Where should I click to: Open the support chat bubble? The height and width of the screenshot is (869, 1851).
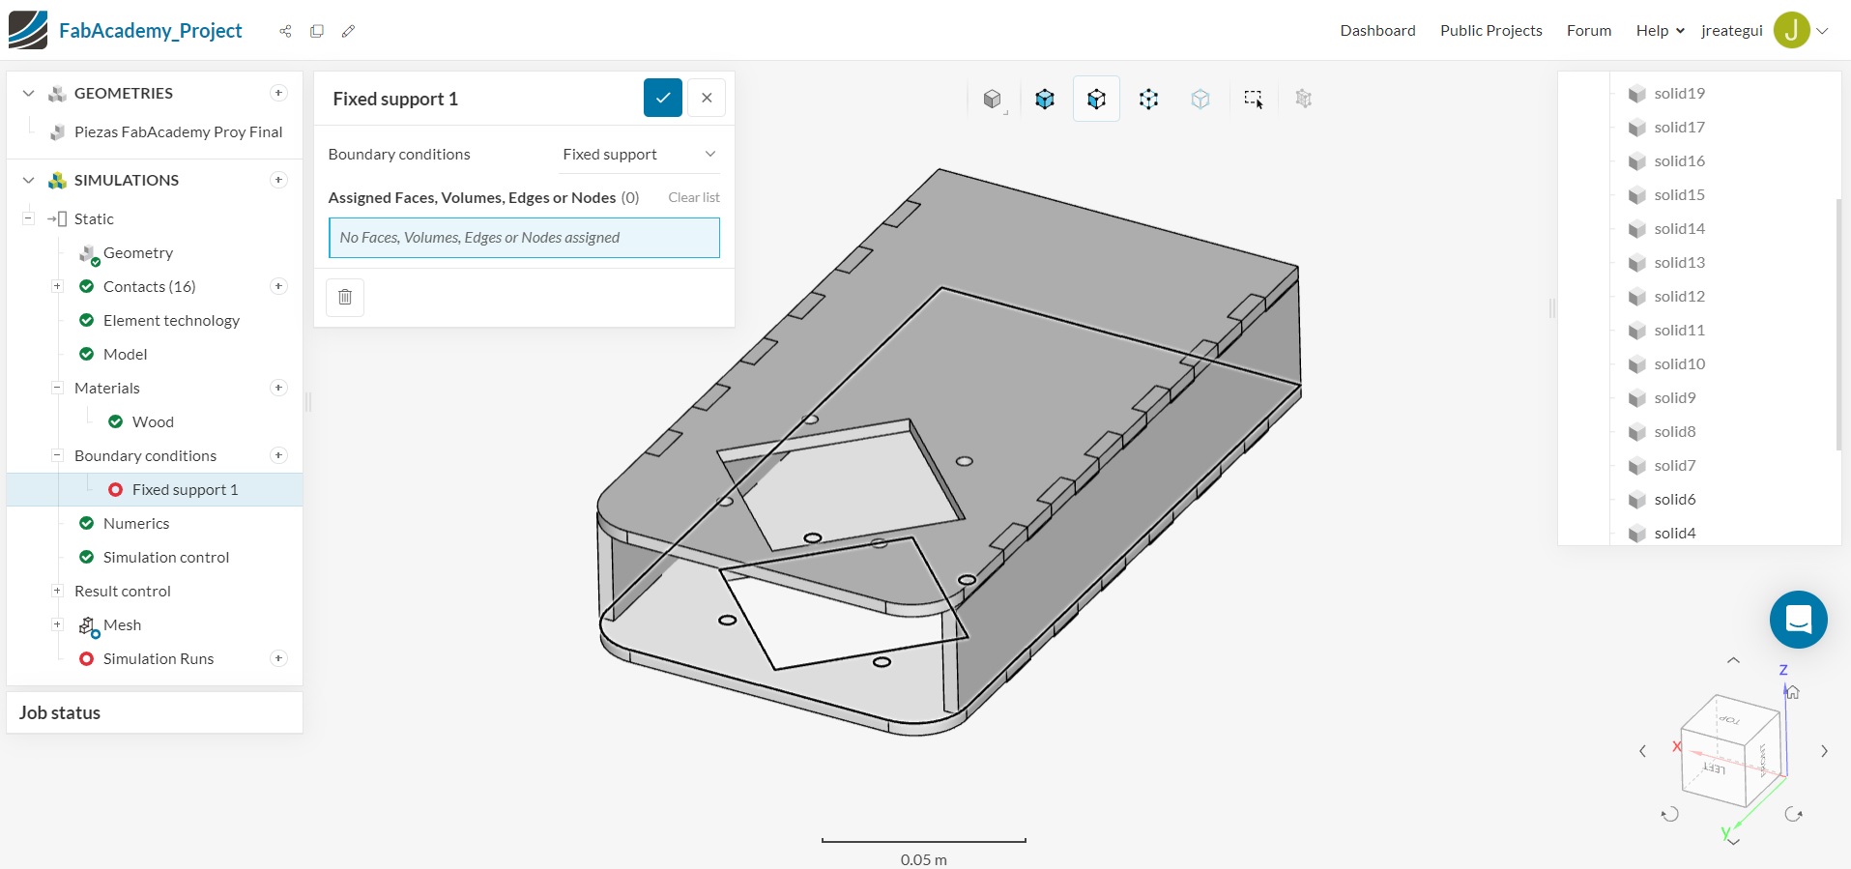1798,620
